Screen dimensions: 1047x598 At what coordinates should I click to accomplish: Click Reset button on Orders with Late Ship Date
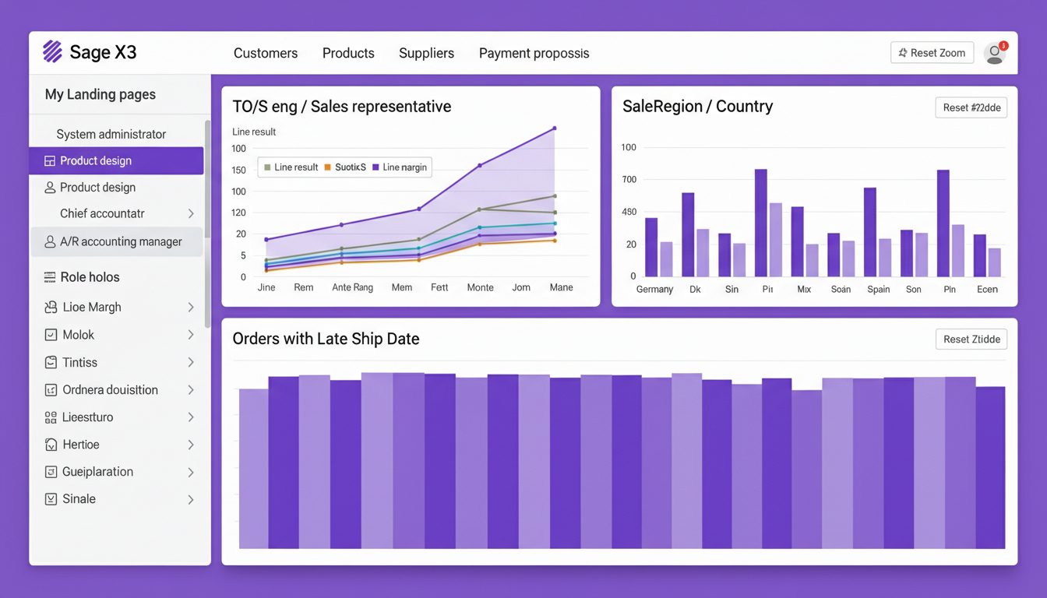(971, 339)
